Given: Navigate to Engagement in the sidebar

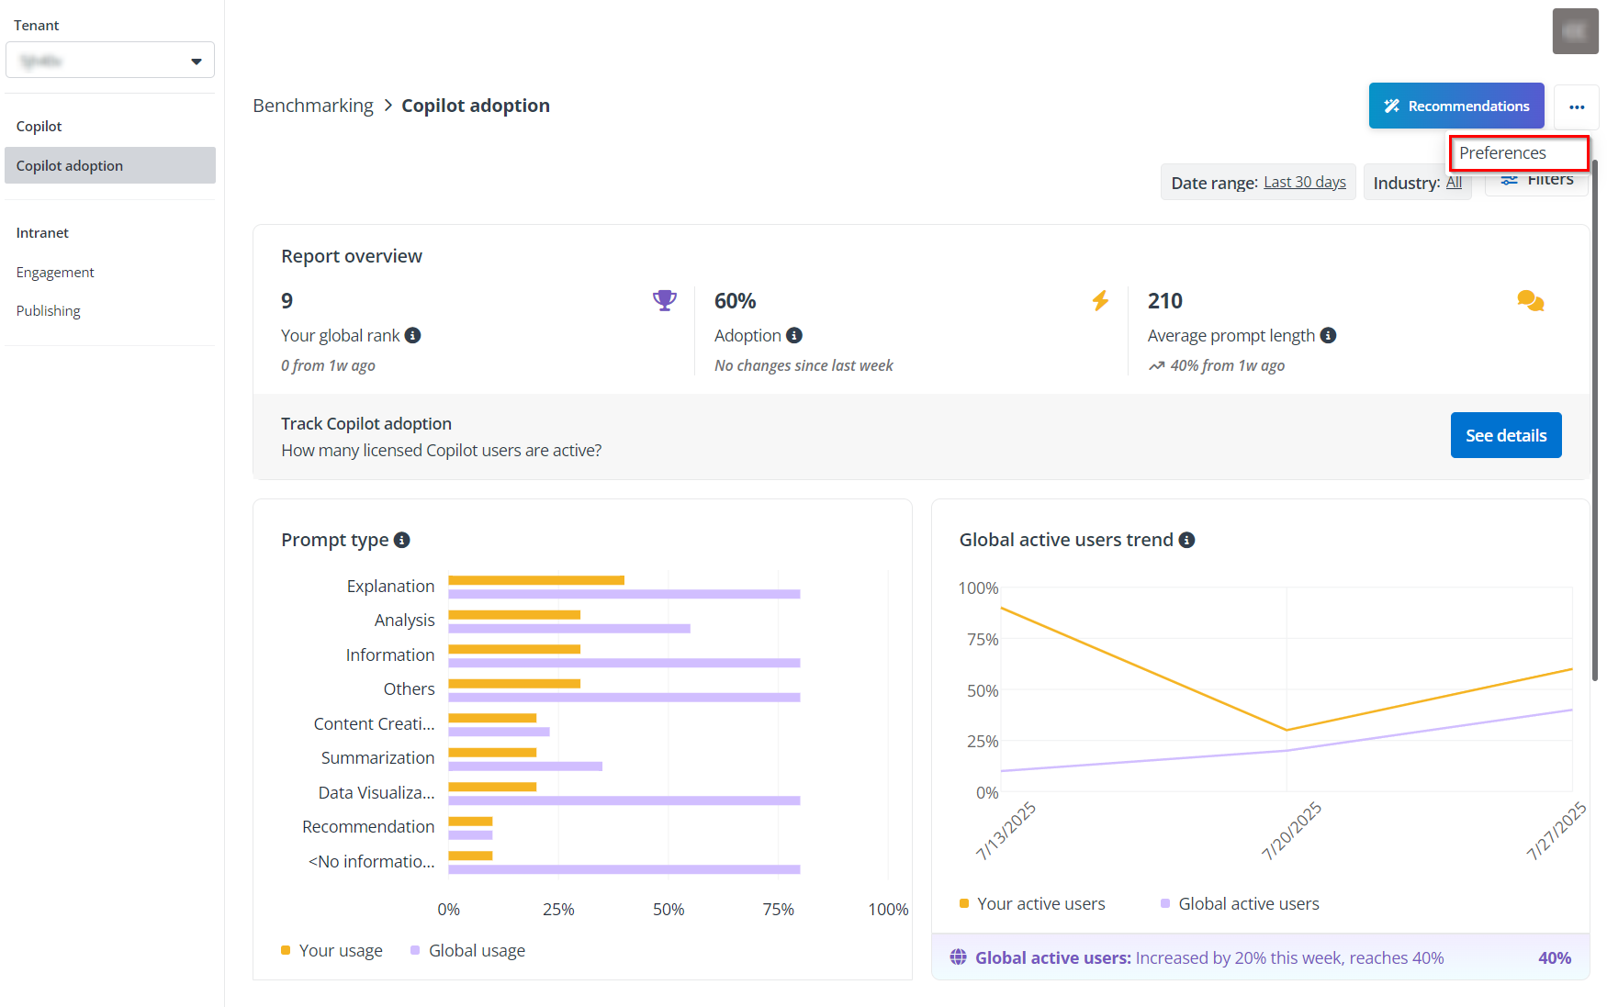Looking at the screenshot, I should tap(55, 272).
